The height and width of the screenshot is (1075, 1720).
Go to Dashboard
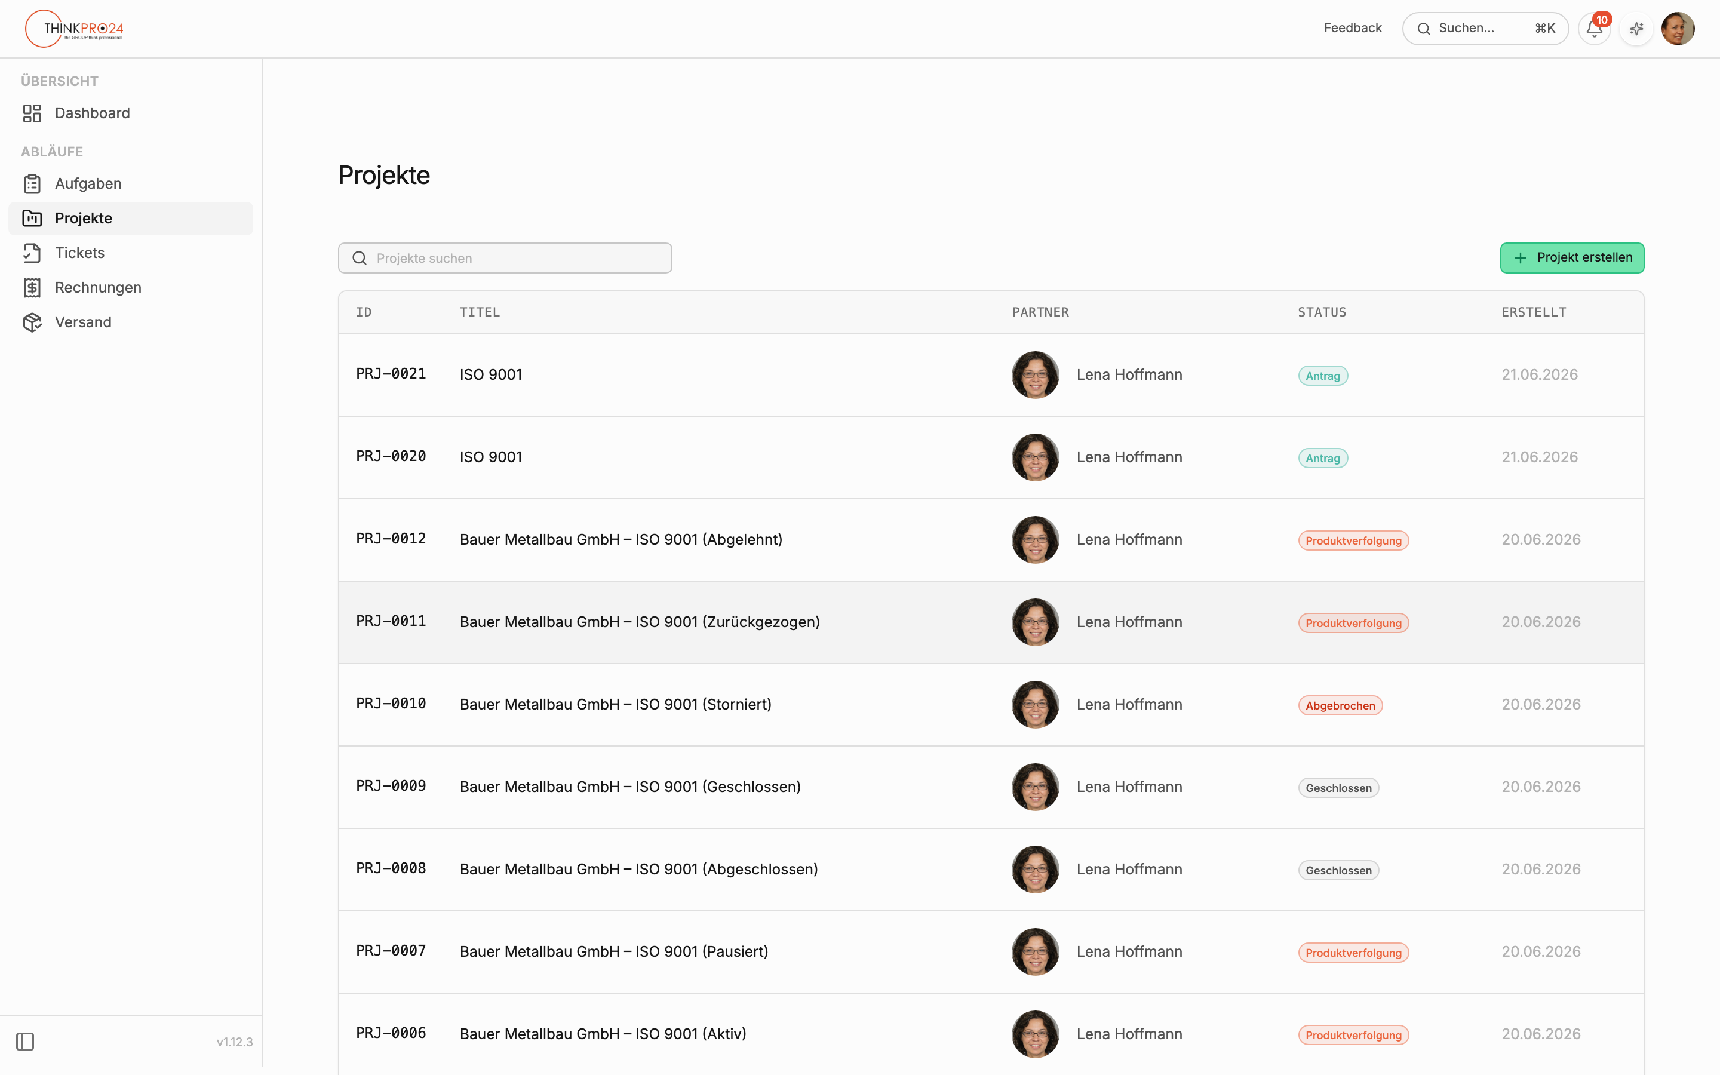coord(131,113)
